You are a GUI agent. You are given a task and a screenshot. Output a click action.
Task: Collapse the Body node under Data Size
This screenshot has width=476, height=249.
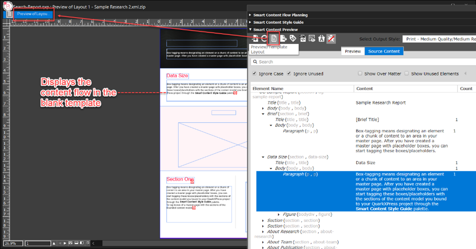point(271,168)
